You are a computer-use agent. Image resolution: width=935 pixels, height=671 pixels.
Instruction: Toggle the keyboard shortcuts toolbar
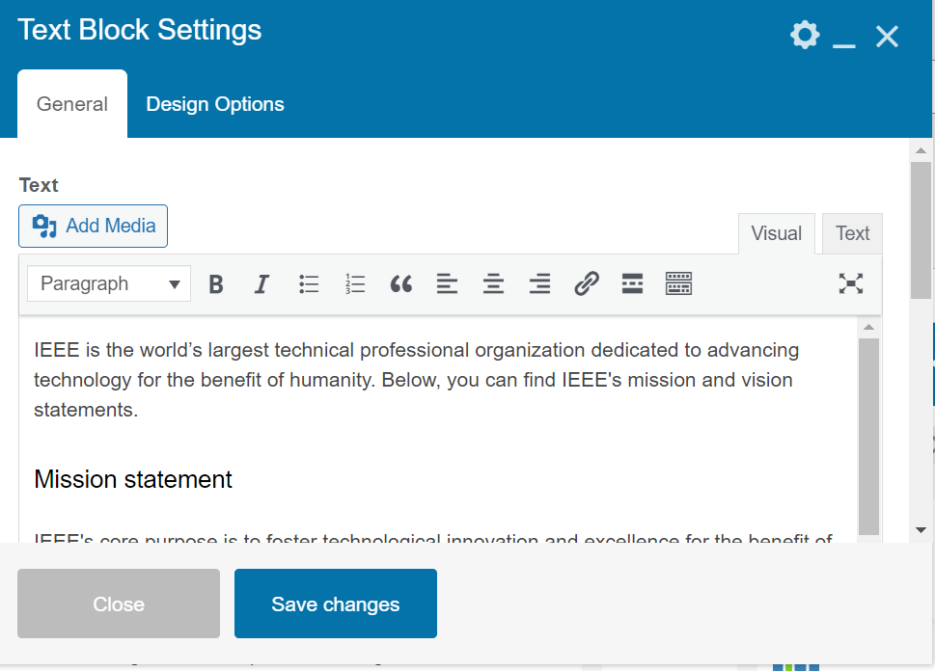click(x=678, y=283)
